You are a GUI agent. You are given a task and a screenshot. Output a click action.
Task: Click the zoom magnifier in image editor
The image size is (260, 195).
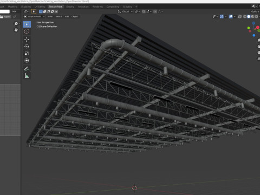16,24
